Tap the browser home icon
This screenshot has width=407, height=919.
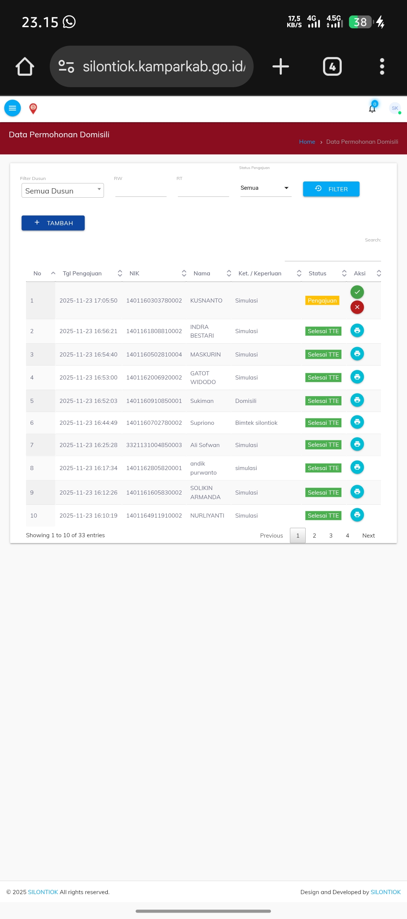point(25,66)
